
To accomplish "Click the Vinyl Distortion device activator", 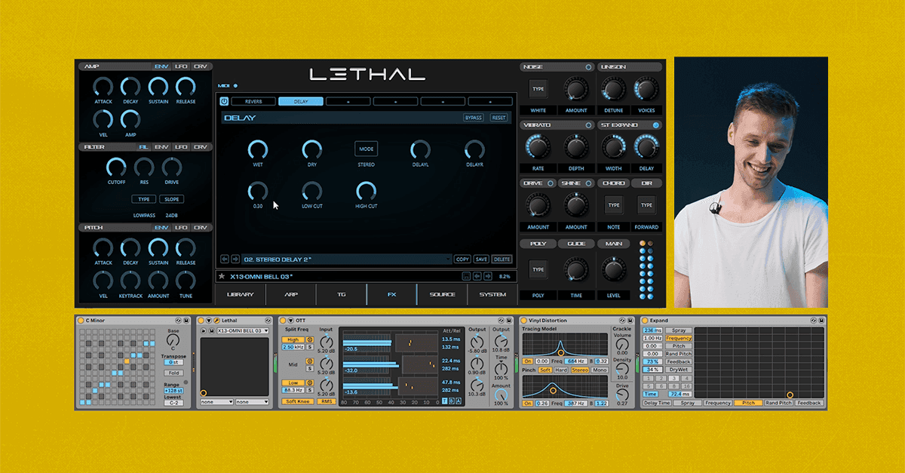I will tap(525, 321).
